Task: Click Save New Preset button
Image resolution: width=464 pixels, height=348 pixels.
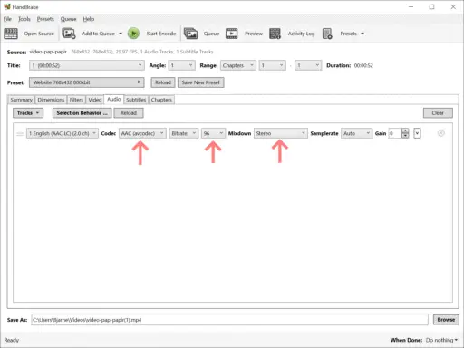Action: pos(201,82)
